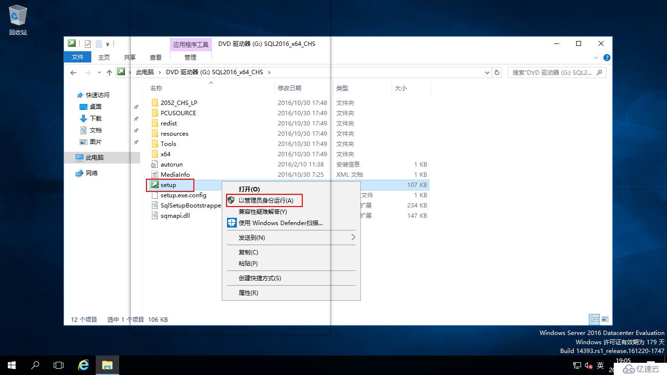
Task: Select 快速访问 in the navigation pane
Action: tap(97, 95)
